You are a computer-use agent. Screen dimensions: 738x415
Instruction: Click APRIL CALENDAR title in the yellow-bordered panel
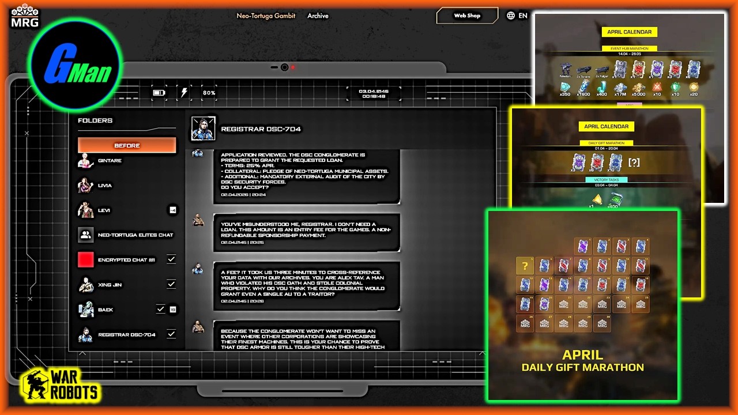[606, 126]
